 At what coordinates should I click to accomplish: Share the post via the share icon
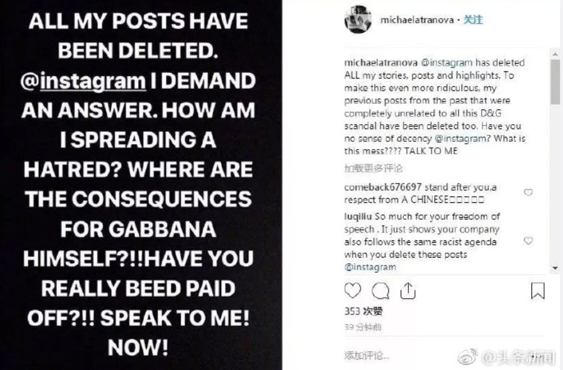(x=407, y=291)
